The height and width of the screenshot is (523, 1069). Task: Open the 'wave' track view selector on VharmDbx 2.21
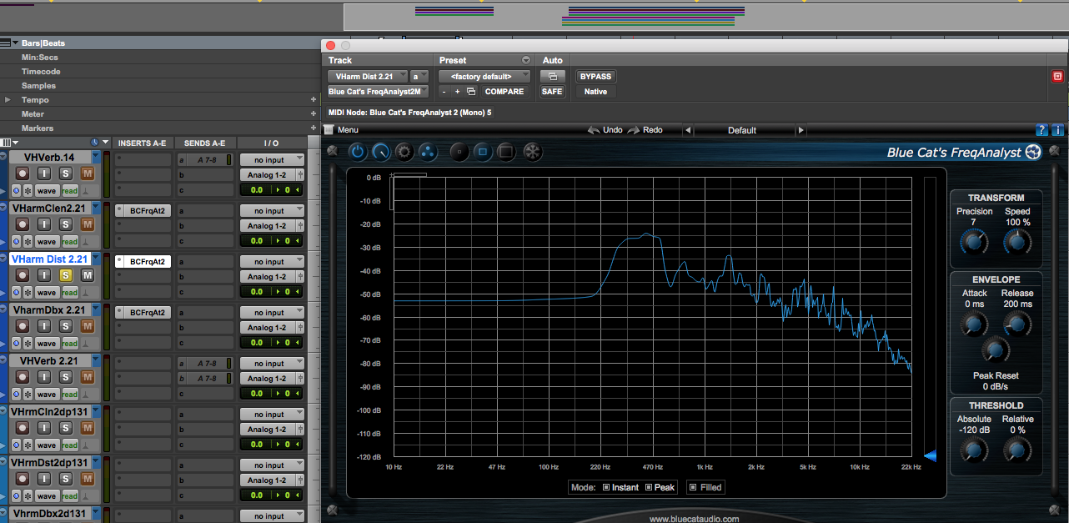[47, 344]
